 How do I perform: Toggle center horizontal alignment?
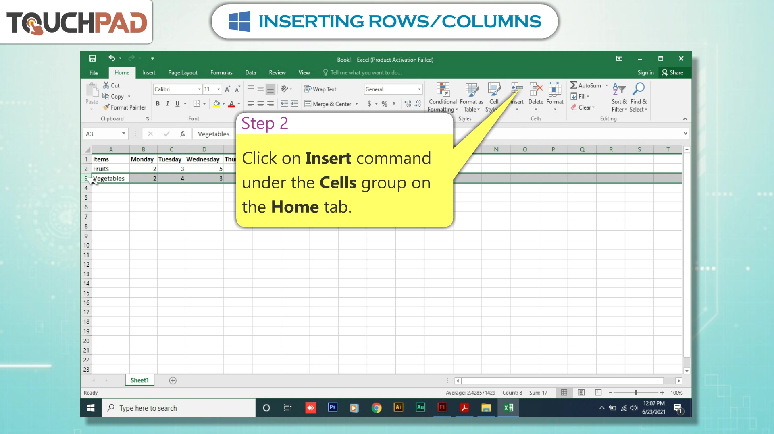click(260, 104)
